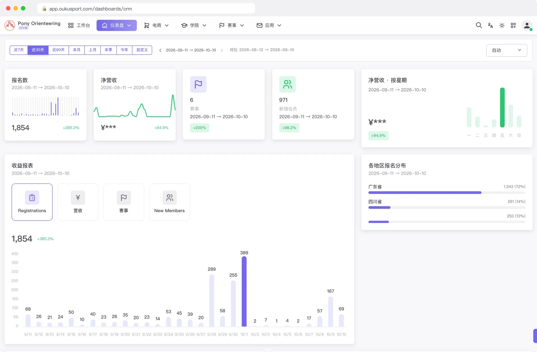Viewport: 537px width, 352px height.
Task: Open the 仪表盘 dashboard dropdown
Action: (x=117, y=25)
